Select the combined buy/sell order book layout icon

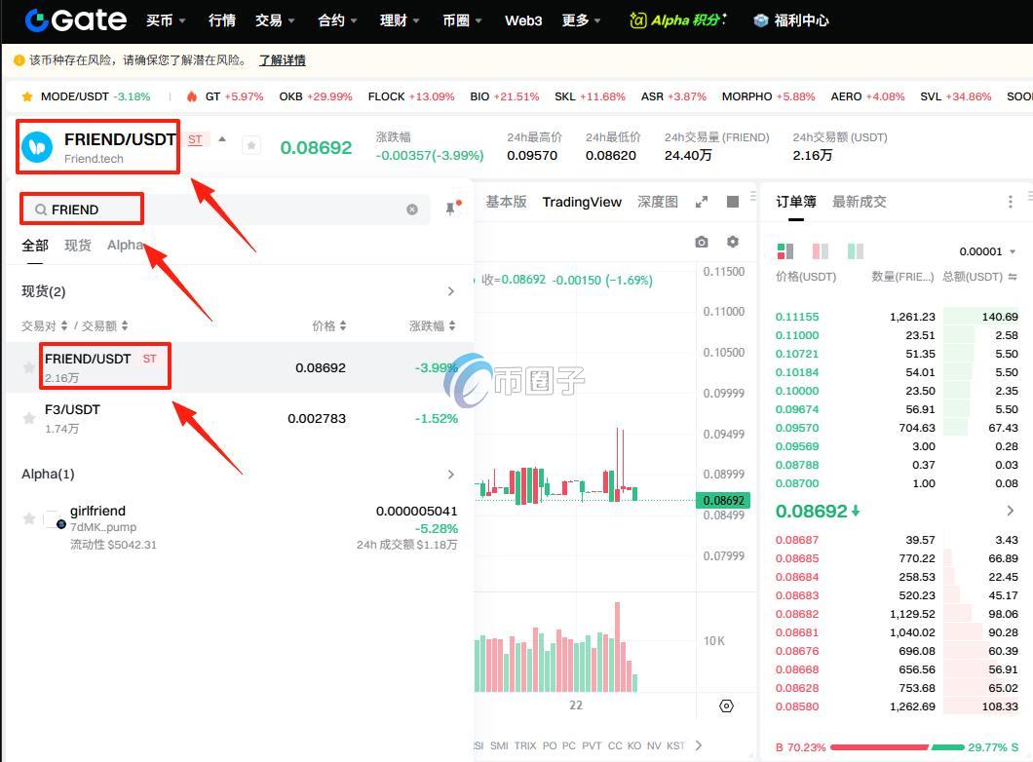pyautogui.click(x=784, y=251)
